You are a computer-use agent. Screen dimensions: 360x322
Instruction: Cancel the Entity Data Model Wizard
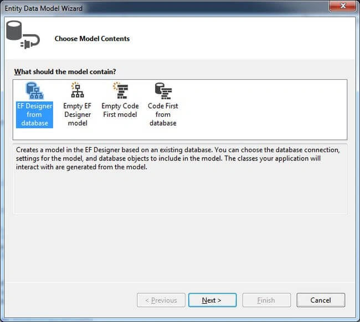[x=321, y=300]
